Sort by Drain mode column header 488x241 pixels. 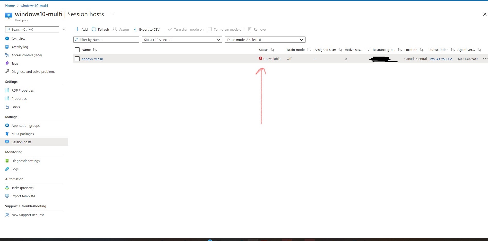click(299, 50)
